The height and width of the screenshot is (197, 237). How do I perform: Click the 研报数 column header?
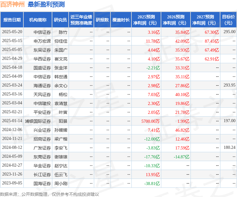pyautogui.click(x=102, y=20)
